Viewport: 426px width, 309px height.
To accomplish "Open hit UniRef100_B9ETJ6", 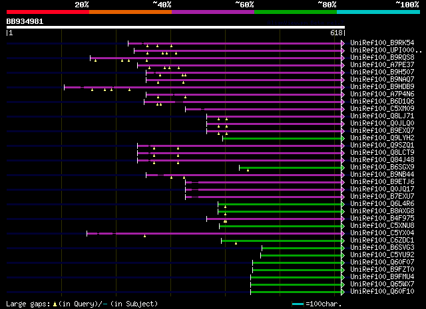I will (382, 182).
